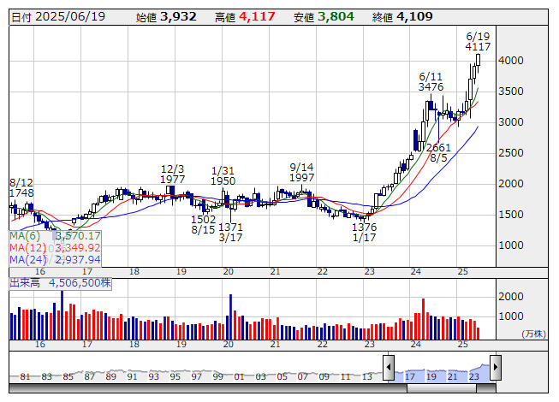Viewport: 559px width, 402px height.
Task: Click the 1502 8/15 low label
Action: (x=203, y=224)
